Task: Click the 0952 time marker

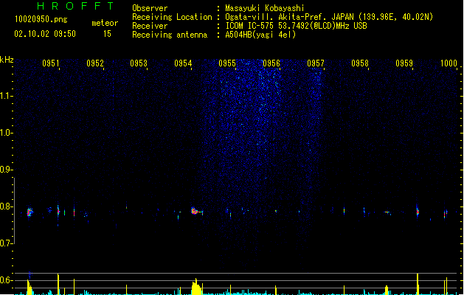Action: (95, 63)
